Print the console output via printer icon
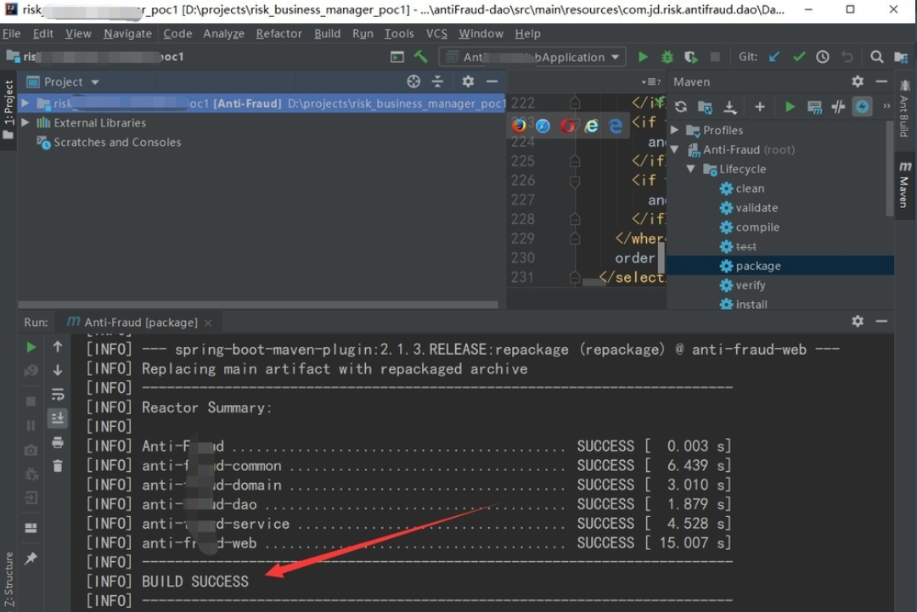 coord(58,442)
